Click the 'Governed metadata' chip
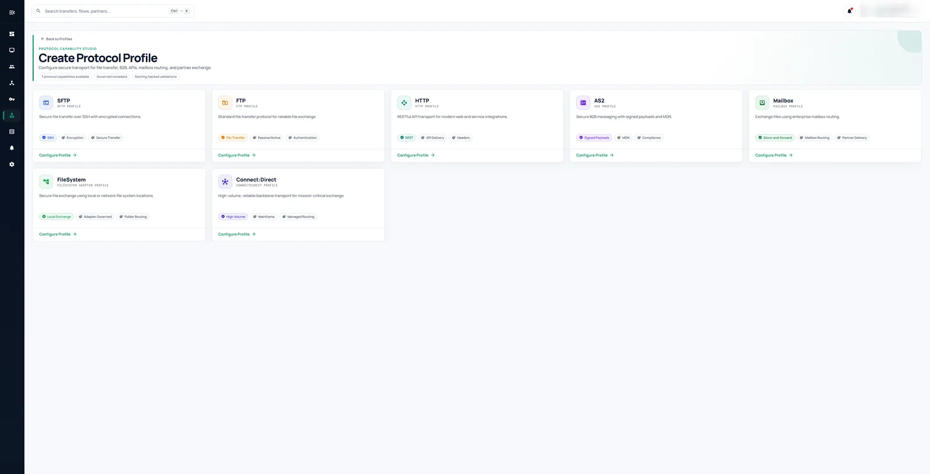930x474 pixels. point(112,77)
